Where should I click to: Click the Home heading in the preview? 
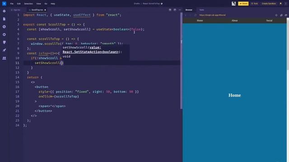point(235,95)
